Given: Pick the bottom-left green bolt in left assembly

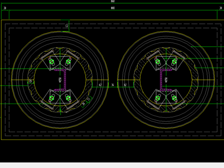Looking at the screenshot, I should (52, 98).
